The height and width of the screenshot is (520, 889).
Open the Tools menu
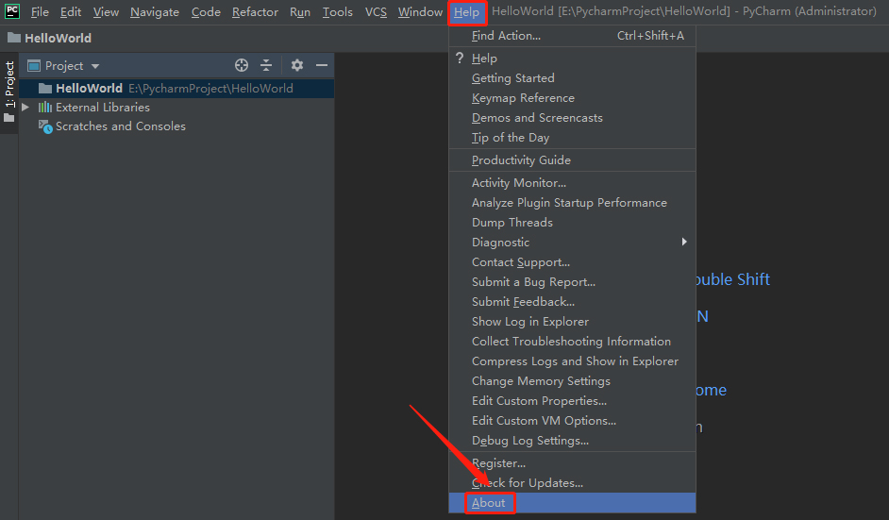click(338, 12)
